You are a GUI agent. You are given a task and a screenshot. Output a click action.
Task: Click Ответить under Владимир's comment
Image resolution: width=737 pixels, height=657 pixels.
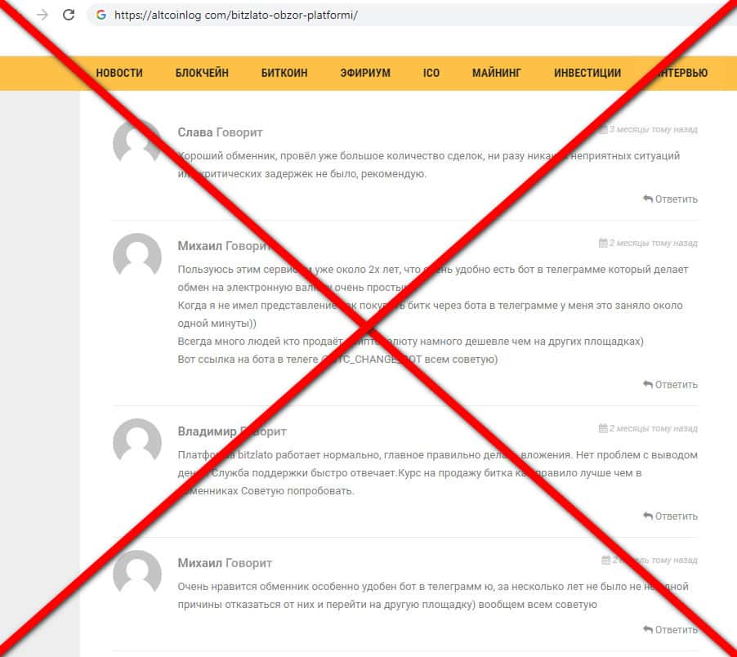[x=670, y=516]
